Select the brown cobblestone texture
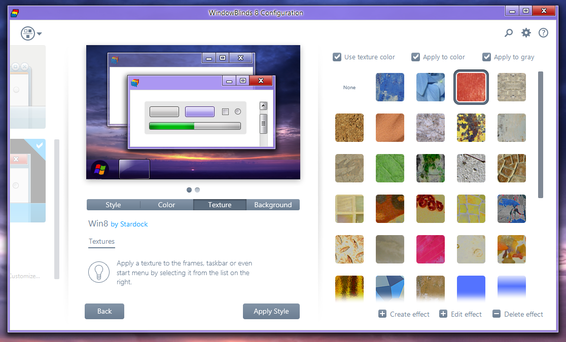The height and width of the screenshot is (342, 566). [x=512, y=168]
